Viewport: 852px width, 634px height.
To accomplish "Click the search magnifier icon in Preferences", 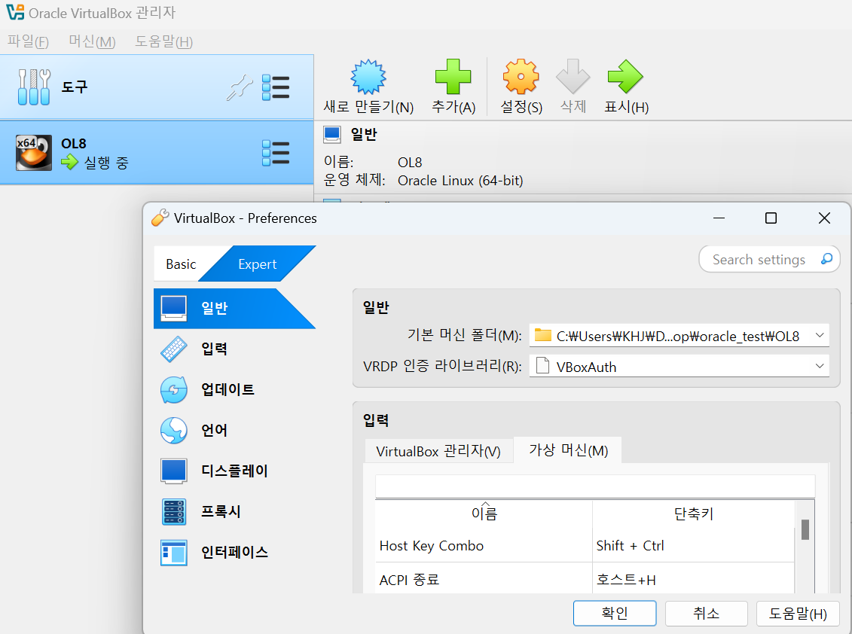I will click(826, 259).
